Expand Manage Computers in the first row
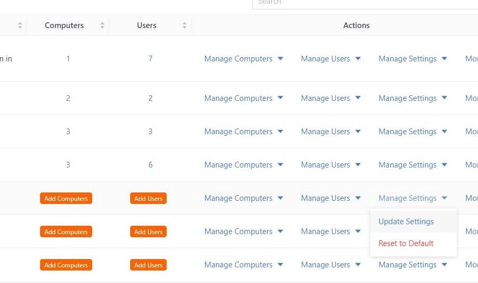The height and width of the screenshot is (283, 478). tap(244, 59)
